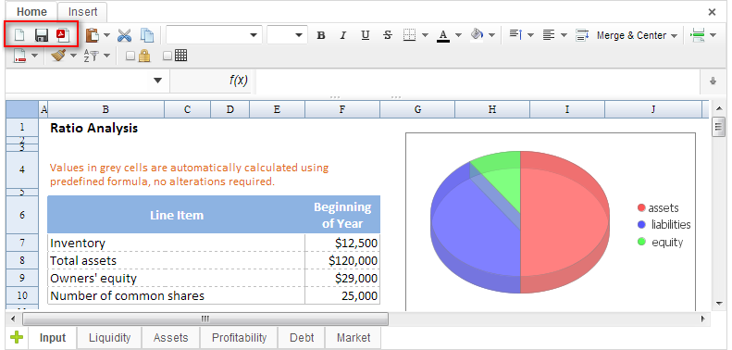Expand paste options arrow
This screenshot has width=732, height=350.
pyautogui.click(x=106, y=35)
